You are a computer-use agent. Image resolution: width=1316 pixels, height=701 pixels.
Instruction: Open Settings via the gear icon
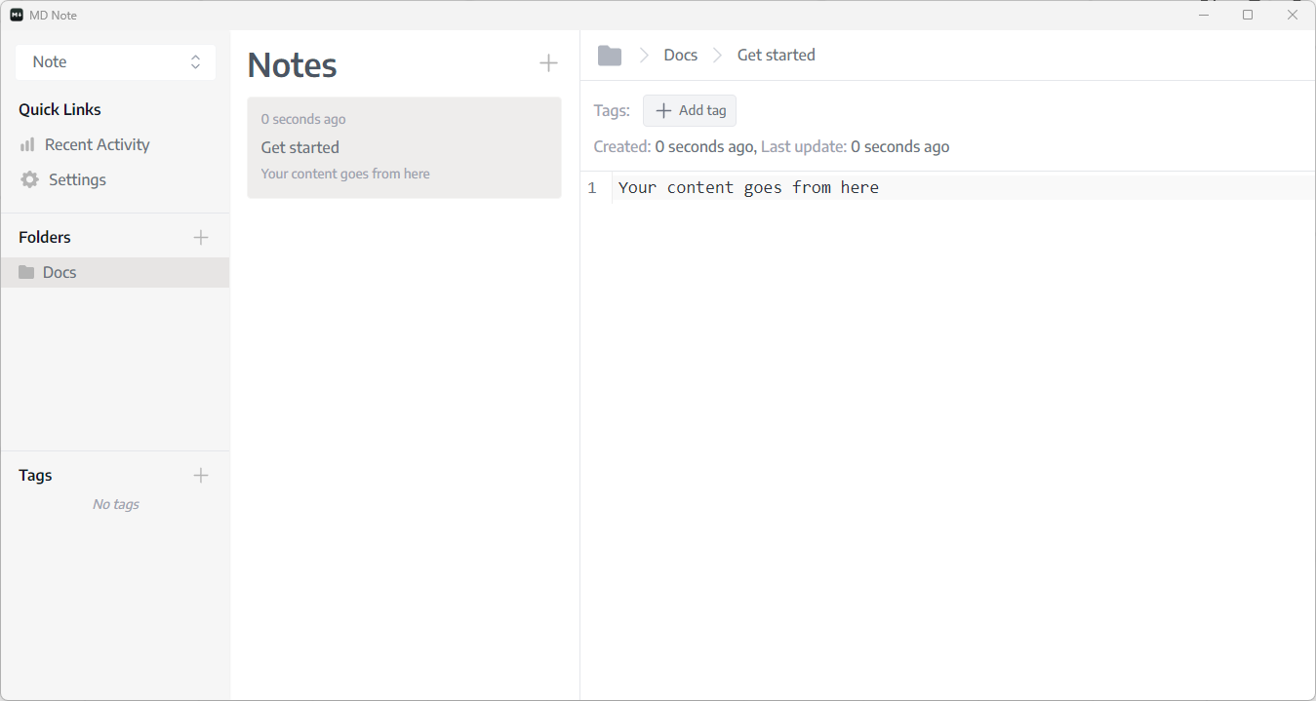point(28,178)
